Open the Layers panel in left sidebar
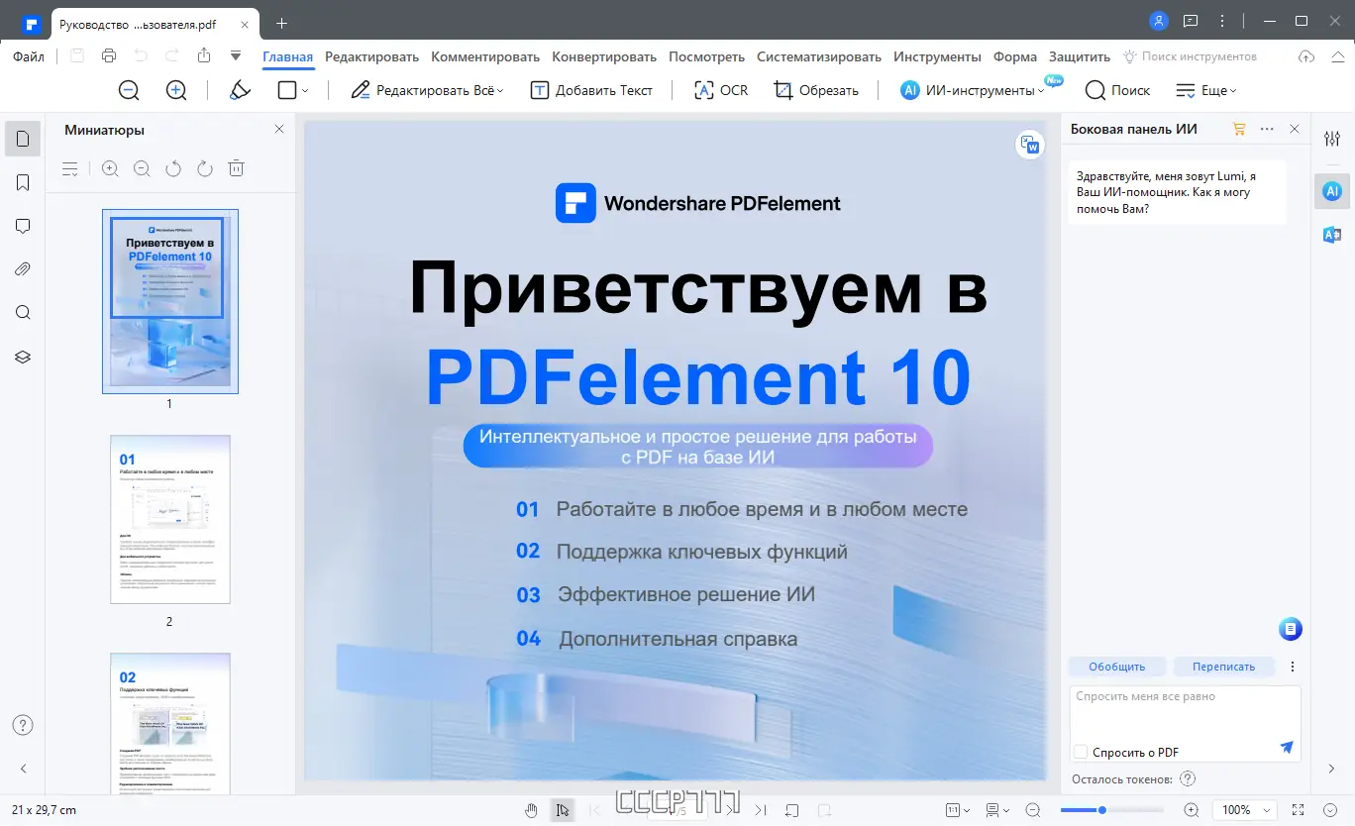 coord(22,357)
